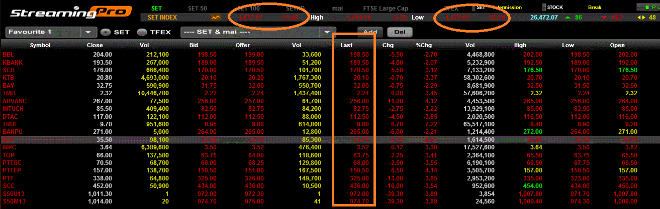Screen dimensions: 660x209
Task: Select the PTTEP symbol
Action: pos(12,170)
